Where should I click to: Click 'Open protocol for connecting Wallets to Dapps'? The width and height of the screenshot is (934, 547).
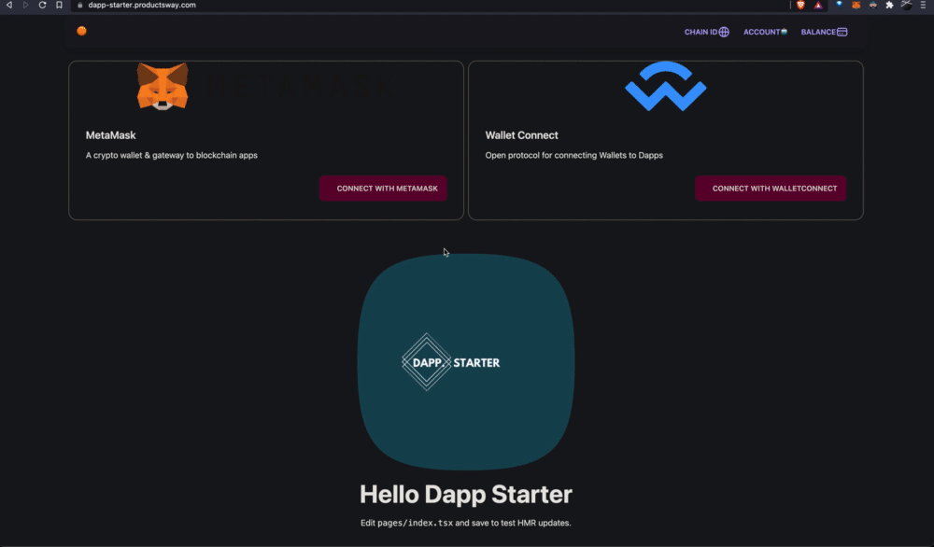point(573,155)
